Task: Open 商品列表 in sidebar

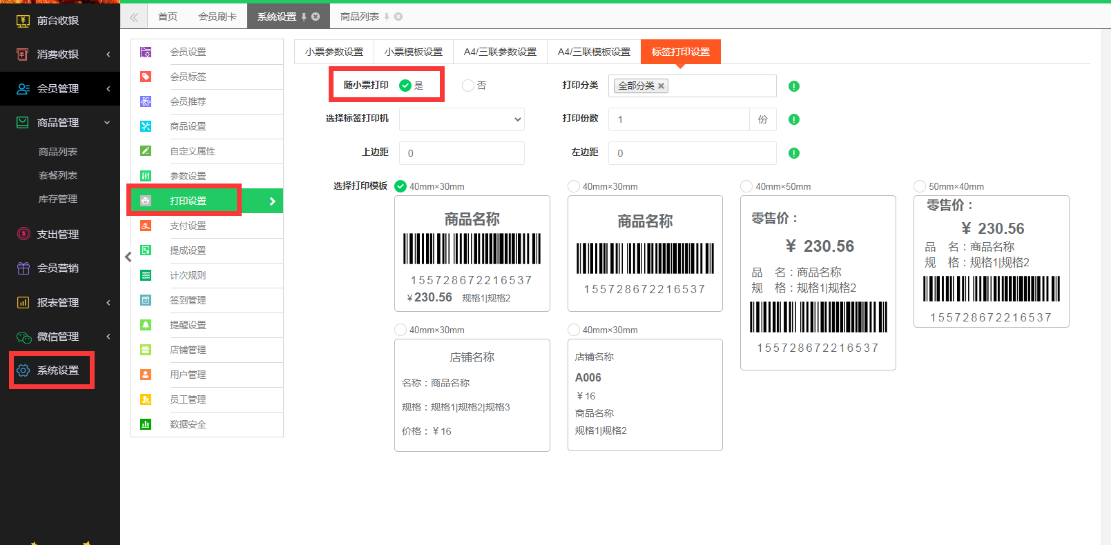Action: pos(58,152)
